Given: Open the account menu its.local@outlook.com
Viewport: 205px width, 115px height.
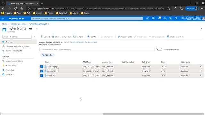Looking at the screenshot, I should 193,19.
